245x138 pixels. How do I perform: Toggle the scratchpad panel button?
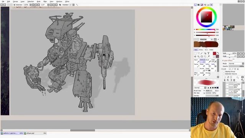tap(211, 5)
